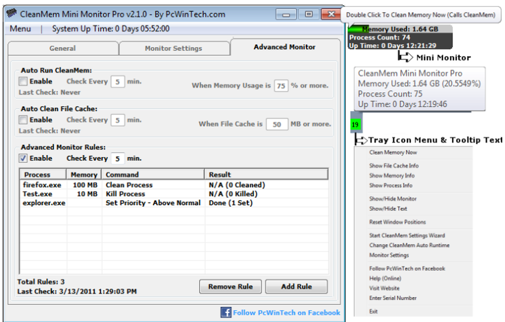Choose Start CleanMem Settings Wizard entry
The height and width of the screenshot is (322, 505).
407,235
